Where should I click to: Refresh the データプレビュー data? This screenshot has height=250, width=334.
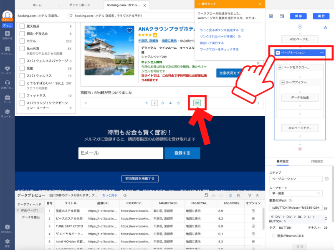[x=125, y=195]
